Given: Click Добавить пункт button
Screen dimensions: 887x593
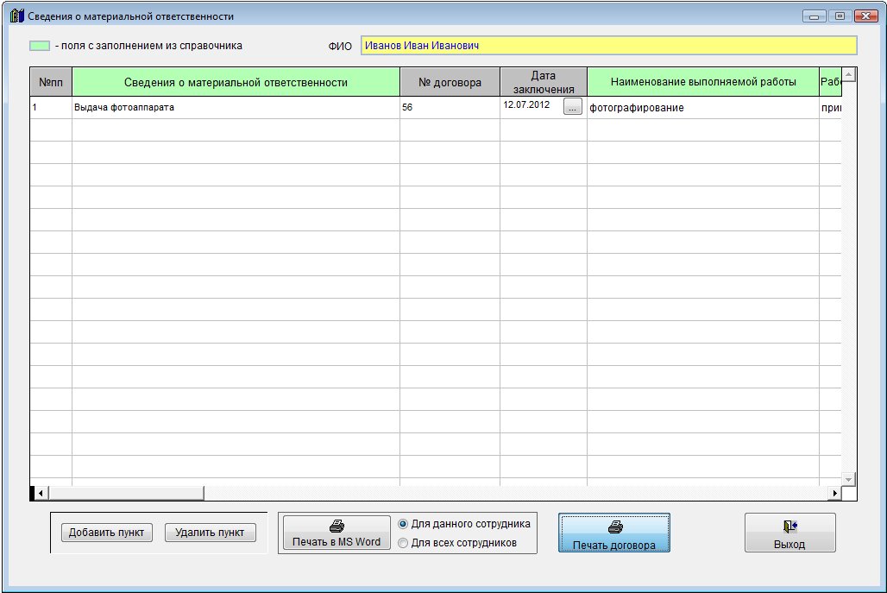Looking at the screenshot, I should click(106, 533).
